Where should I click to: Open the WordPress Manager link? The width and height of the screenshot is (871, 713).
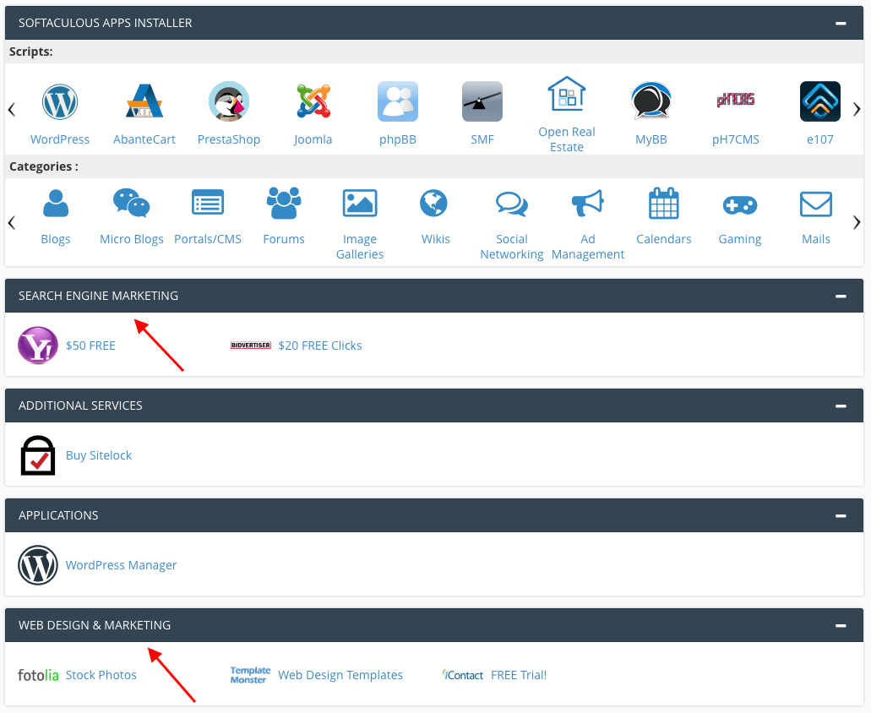coord(121,565)
